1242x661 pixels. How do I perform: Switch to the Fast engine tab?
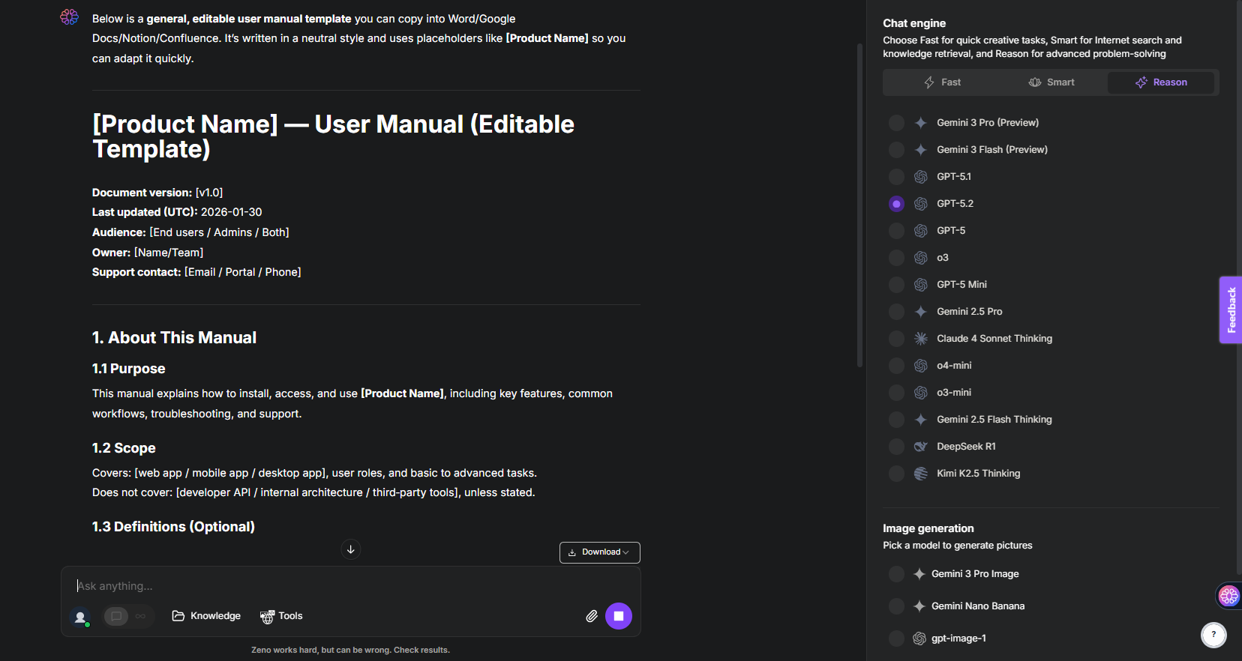pyautogui.click(x=942, y=82)
